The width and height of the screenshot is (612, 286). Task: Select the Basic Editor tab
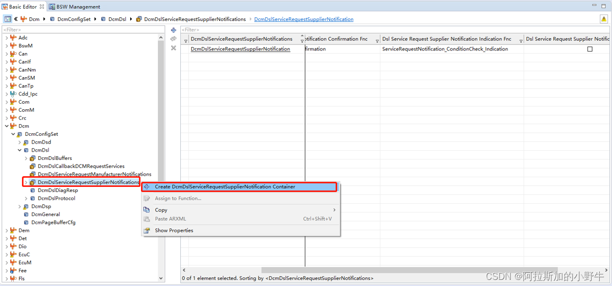[23, 7]
